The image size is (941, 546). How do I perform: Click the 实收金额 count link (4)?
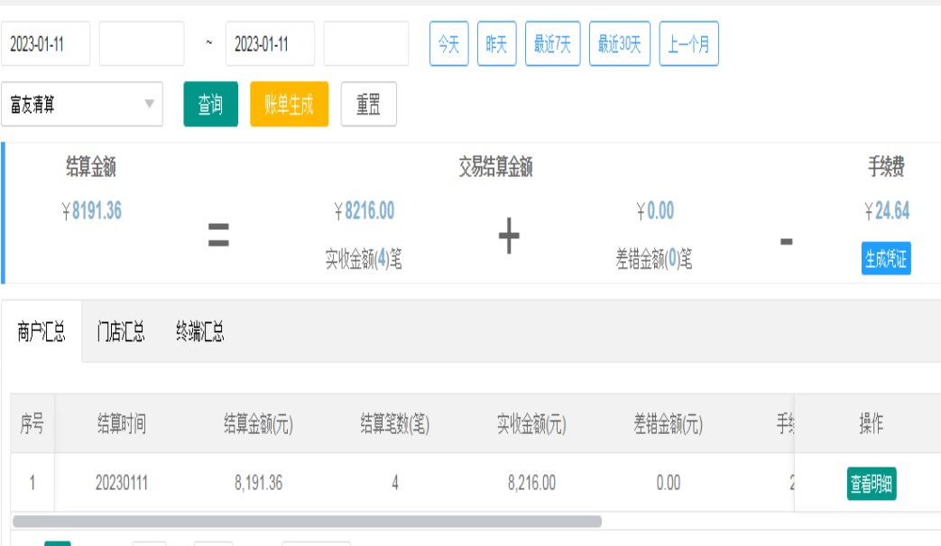point(381,261)
